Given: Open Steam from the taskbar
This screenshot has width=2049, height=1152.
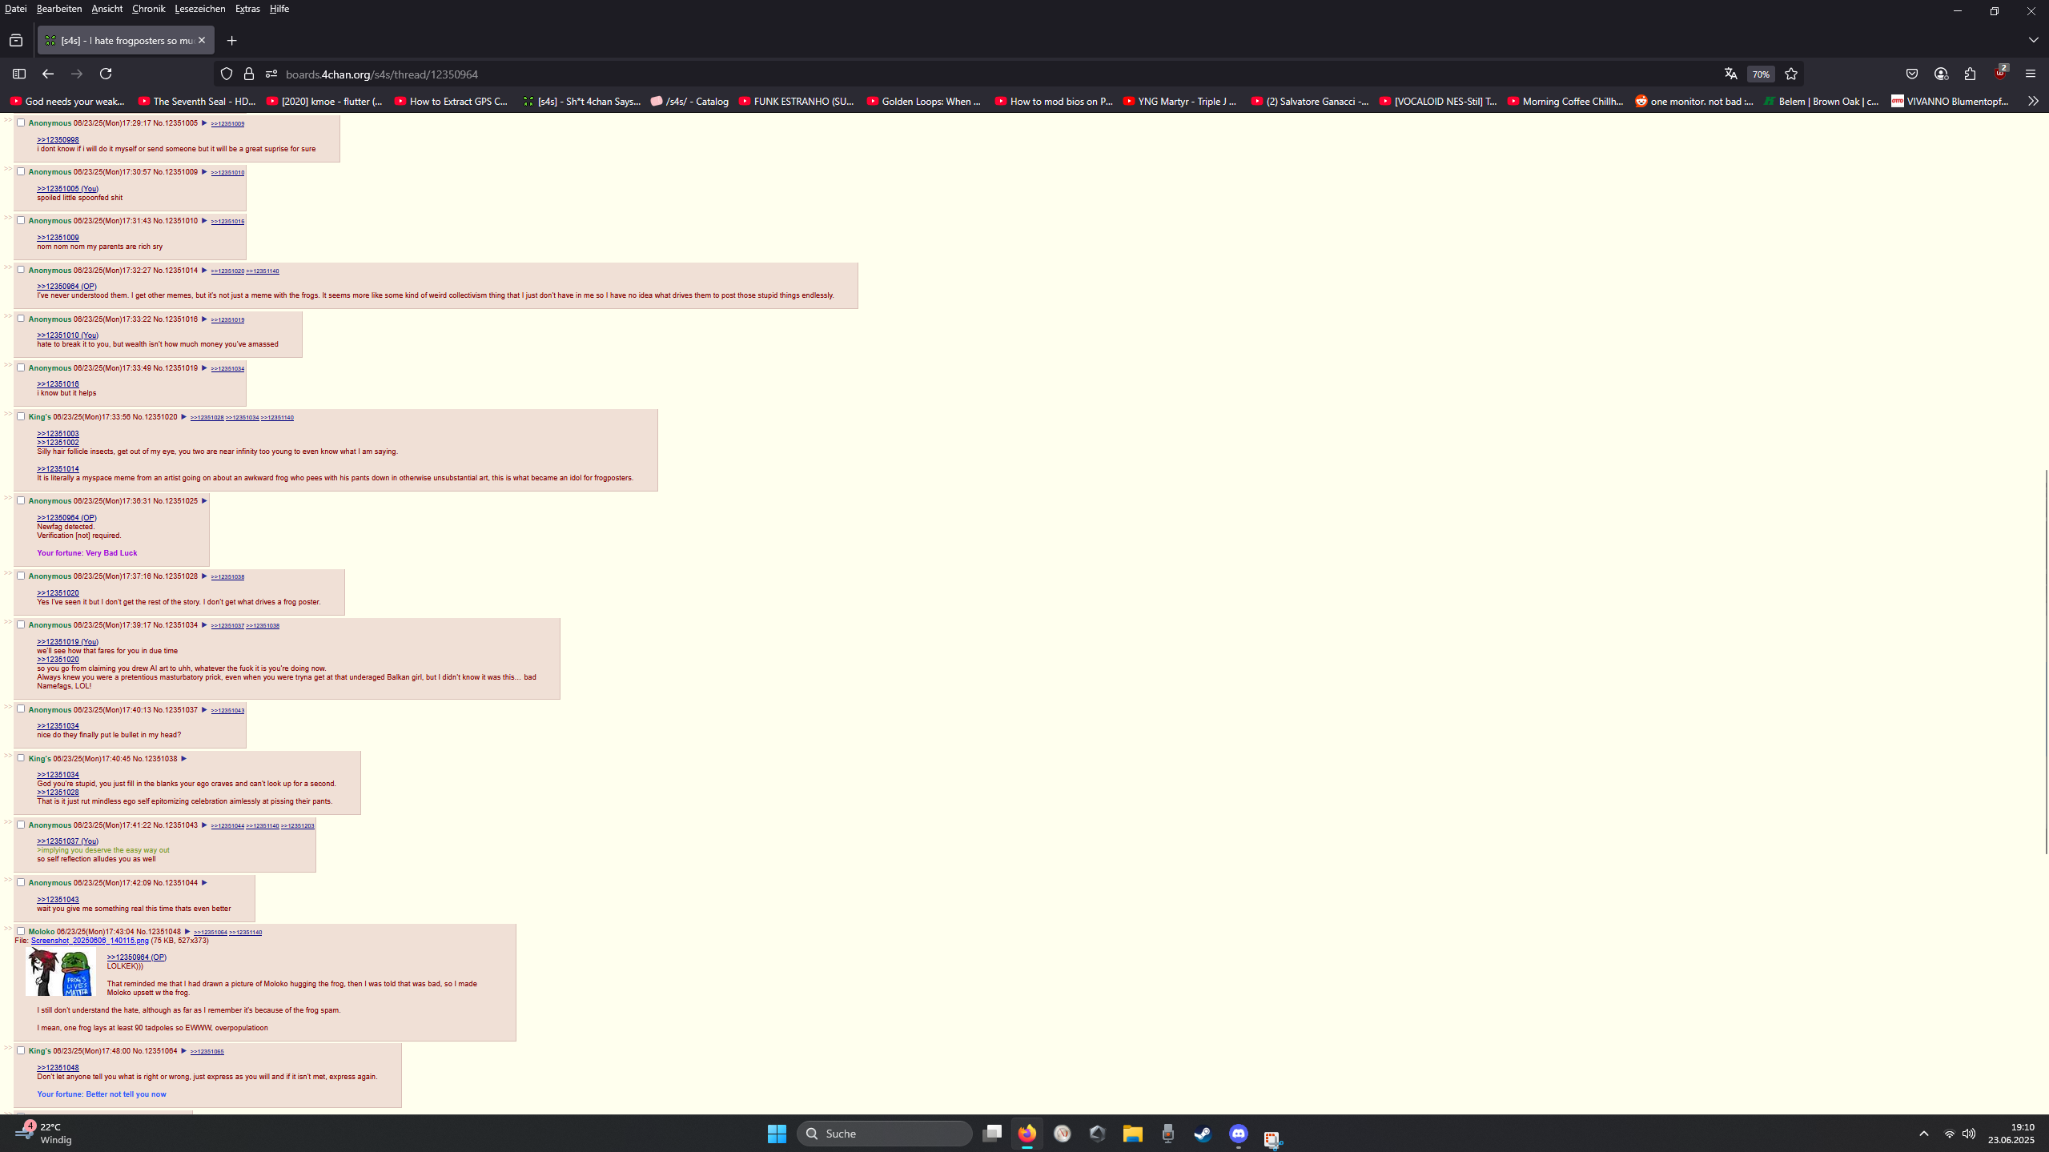Looking at the screenshot, I should tap(1203, 1134).
